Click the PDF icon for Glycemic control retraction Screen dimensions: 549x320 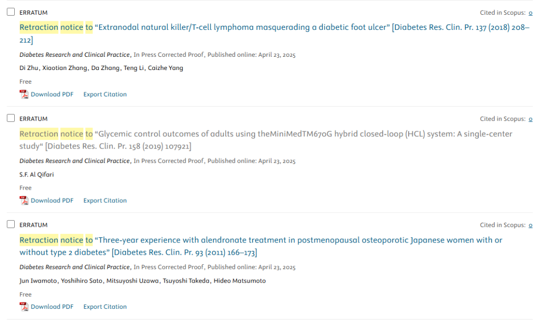[x=24, y=200]
